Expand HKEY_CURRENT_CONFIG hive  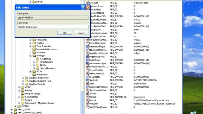[12, 113]
